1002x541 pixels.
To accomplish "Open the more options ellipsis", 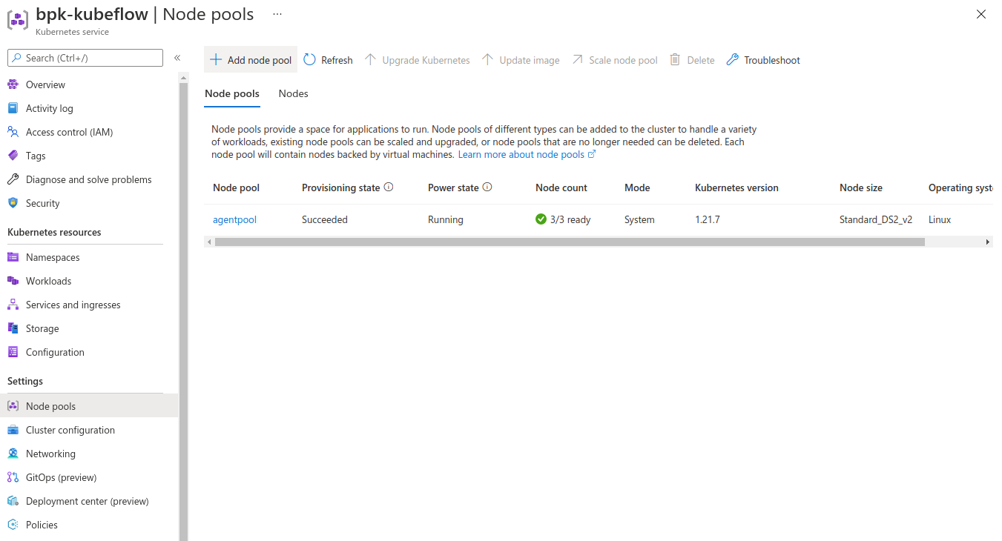I will pos(277,14).
